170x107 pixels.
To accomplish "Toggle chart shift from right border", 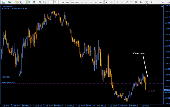I will click(x=55, y=2).
